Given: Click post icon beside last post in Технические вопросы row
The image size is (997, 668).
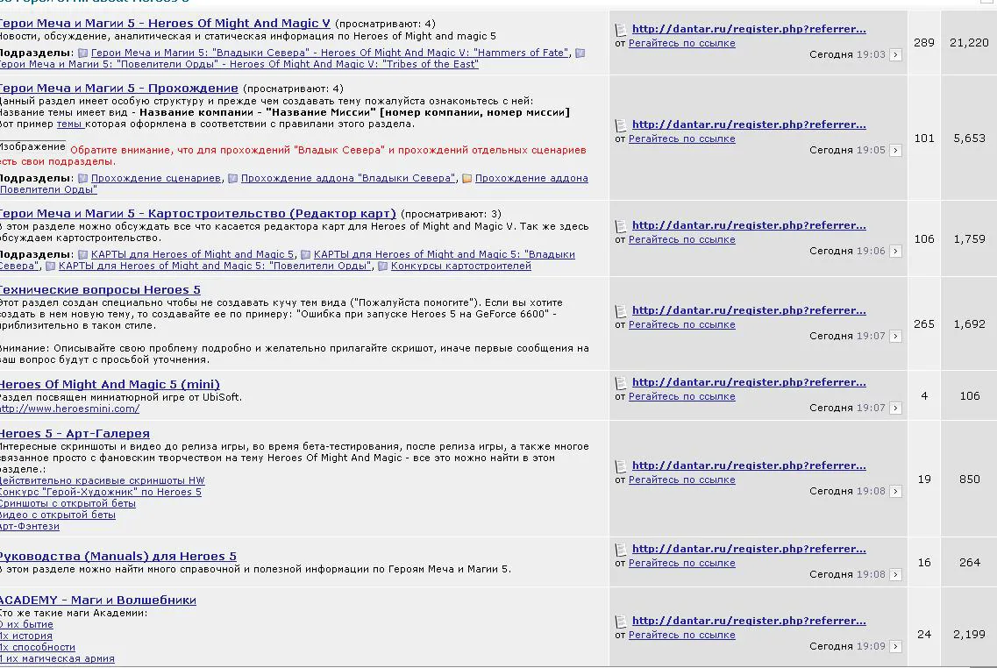Looking at the screenshot, I should (x=621, y=311).
